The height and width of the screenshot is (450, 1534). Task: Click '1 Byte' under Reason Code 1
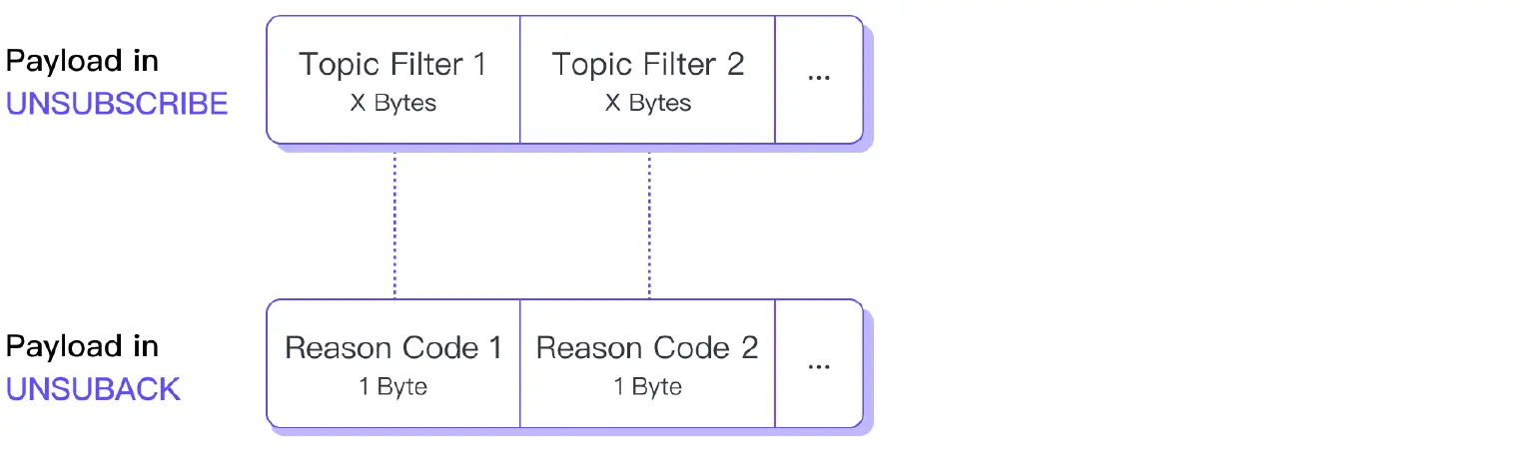point(393,386)
